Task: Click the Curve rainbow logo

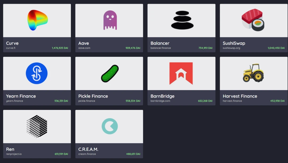Action: [38, 20]
